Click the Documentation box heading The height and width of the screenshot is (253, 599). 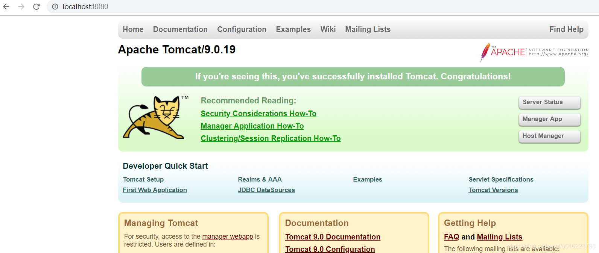pyautogui.click(x=317, y=223)
